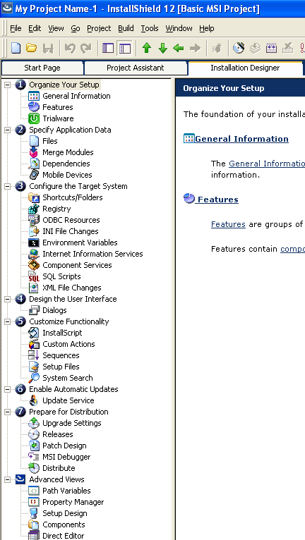Click the grayed batch build stack icon

(256, 48)
